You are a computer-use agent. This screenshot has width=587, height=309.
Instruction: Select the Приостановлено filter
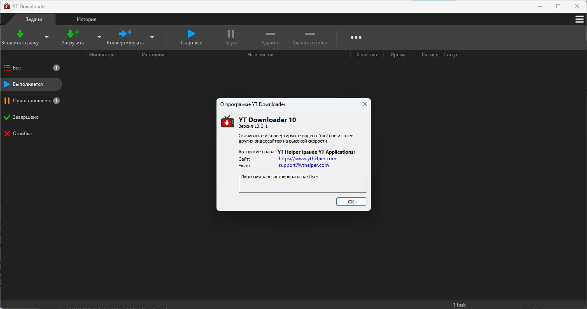[31, 101]
